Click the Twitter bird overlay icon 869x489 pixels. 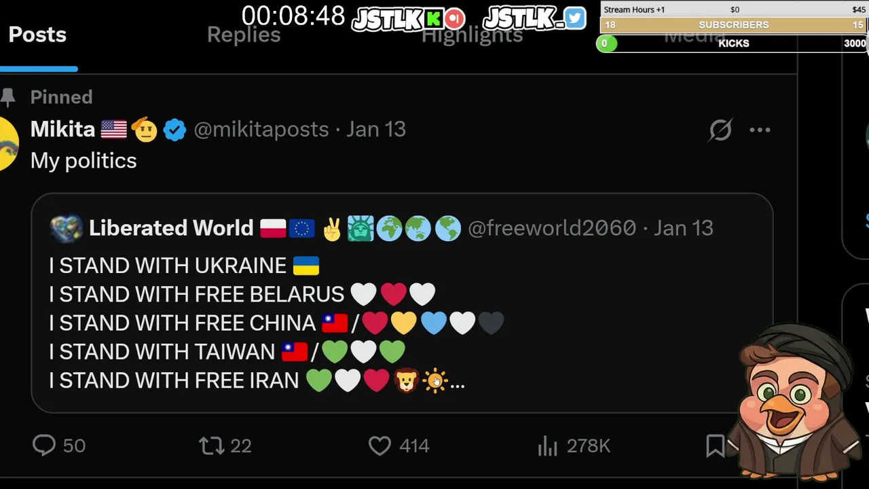(x=575, y=18)
